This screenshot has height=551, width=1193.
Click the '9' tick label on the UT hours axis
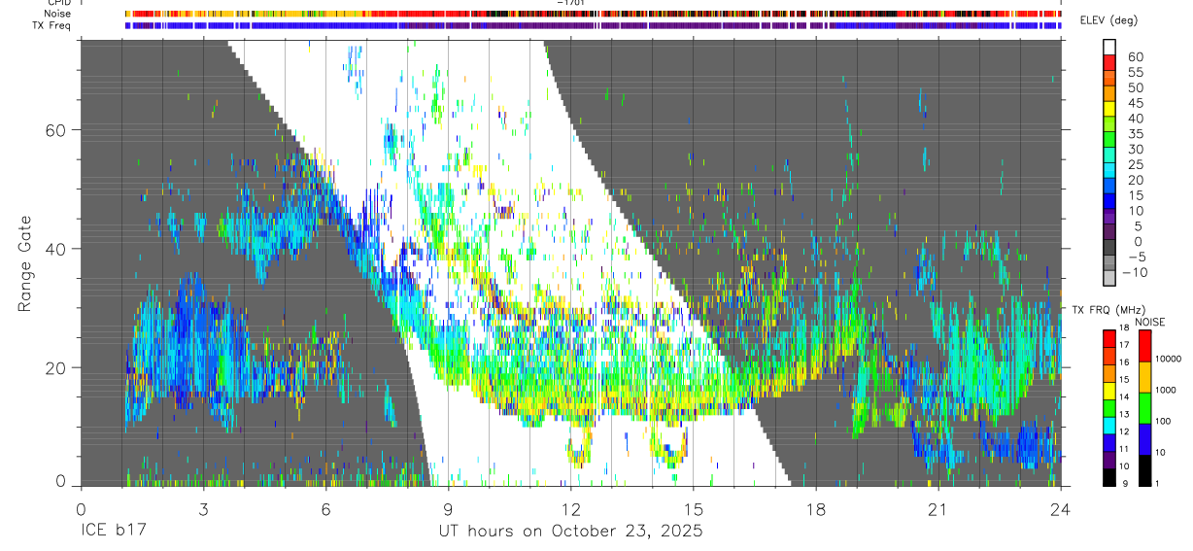coord(448,509)
